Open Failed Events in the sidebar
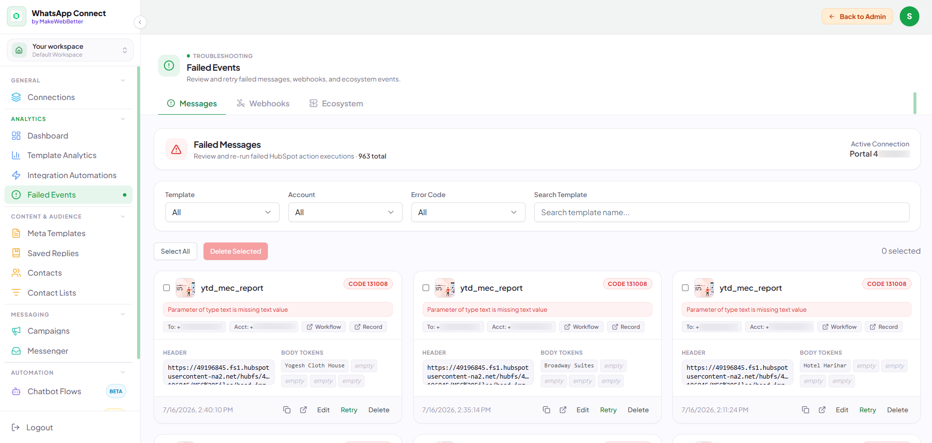Screen dimensions: 932x443 click(x=68, y=195)
